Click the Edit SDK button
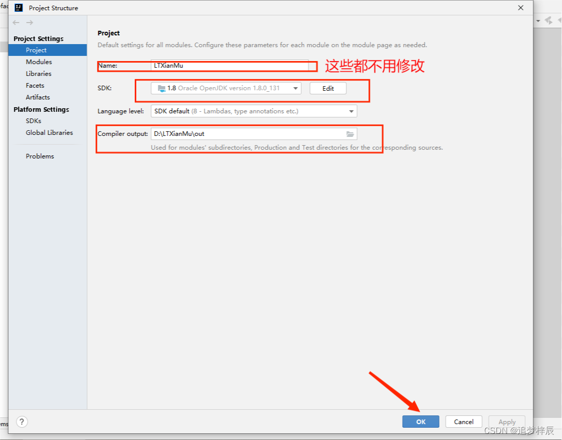The height and width of the screenshot is (440, 562). click(x=328, y=88)
